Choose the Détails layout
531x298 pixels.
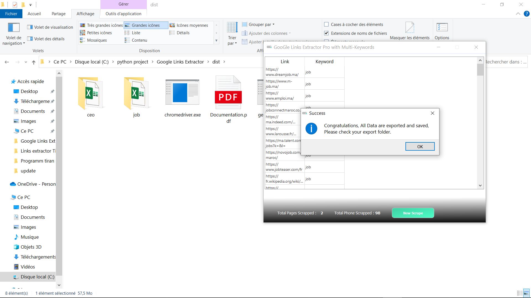tap(179, 33)
